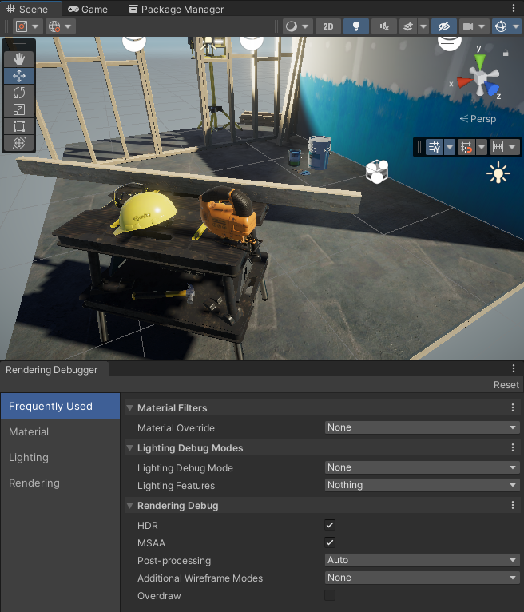Click the Reset button
Image resolution: width=524 pixels, height=612 pixels.
click(x=506, y=384)
